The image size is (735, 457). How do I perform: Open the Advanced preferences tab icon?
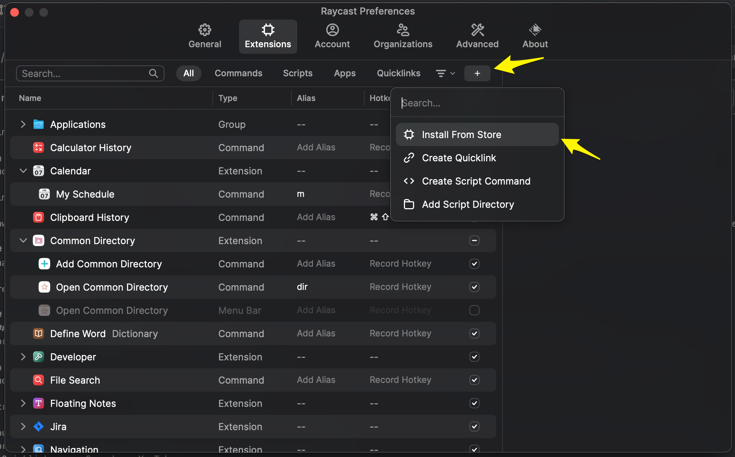(477, 30)
